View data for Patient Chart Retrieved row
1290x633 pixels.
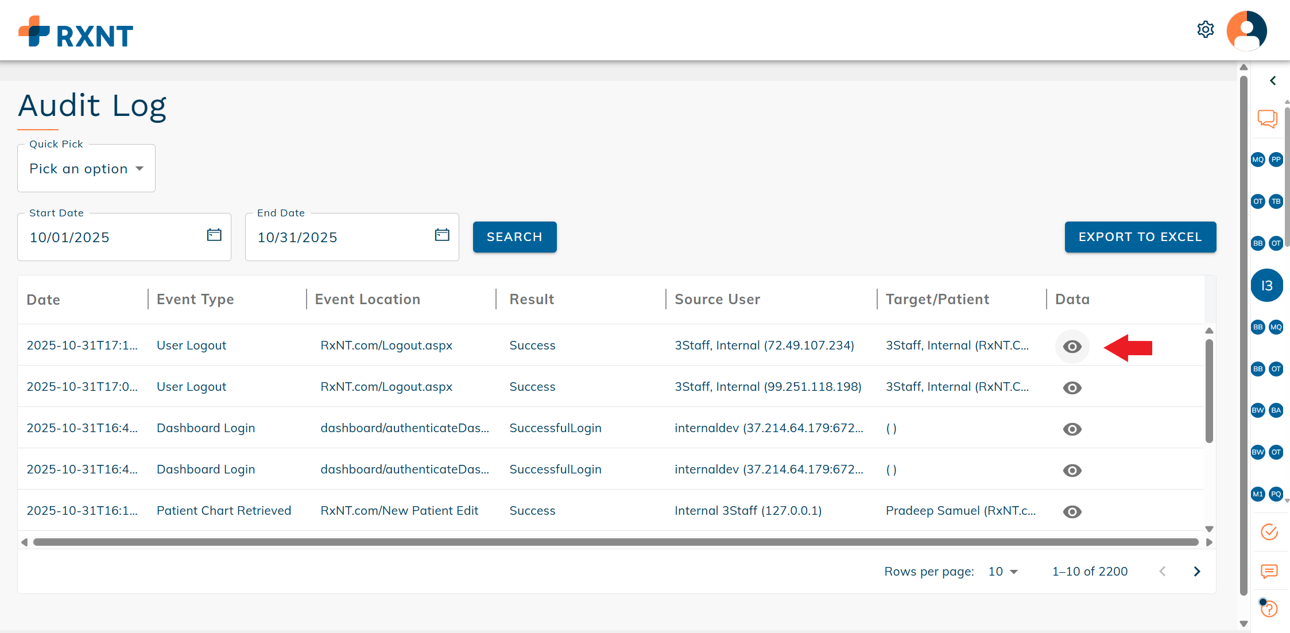pos(1072,512)
